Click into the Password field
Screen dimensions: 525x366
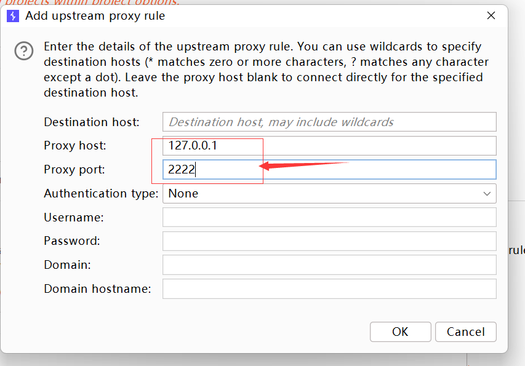point(329,241)
